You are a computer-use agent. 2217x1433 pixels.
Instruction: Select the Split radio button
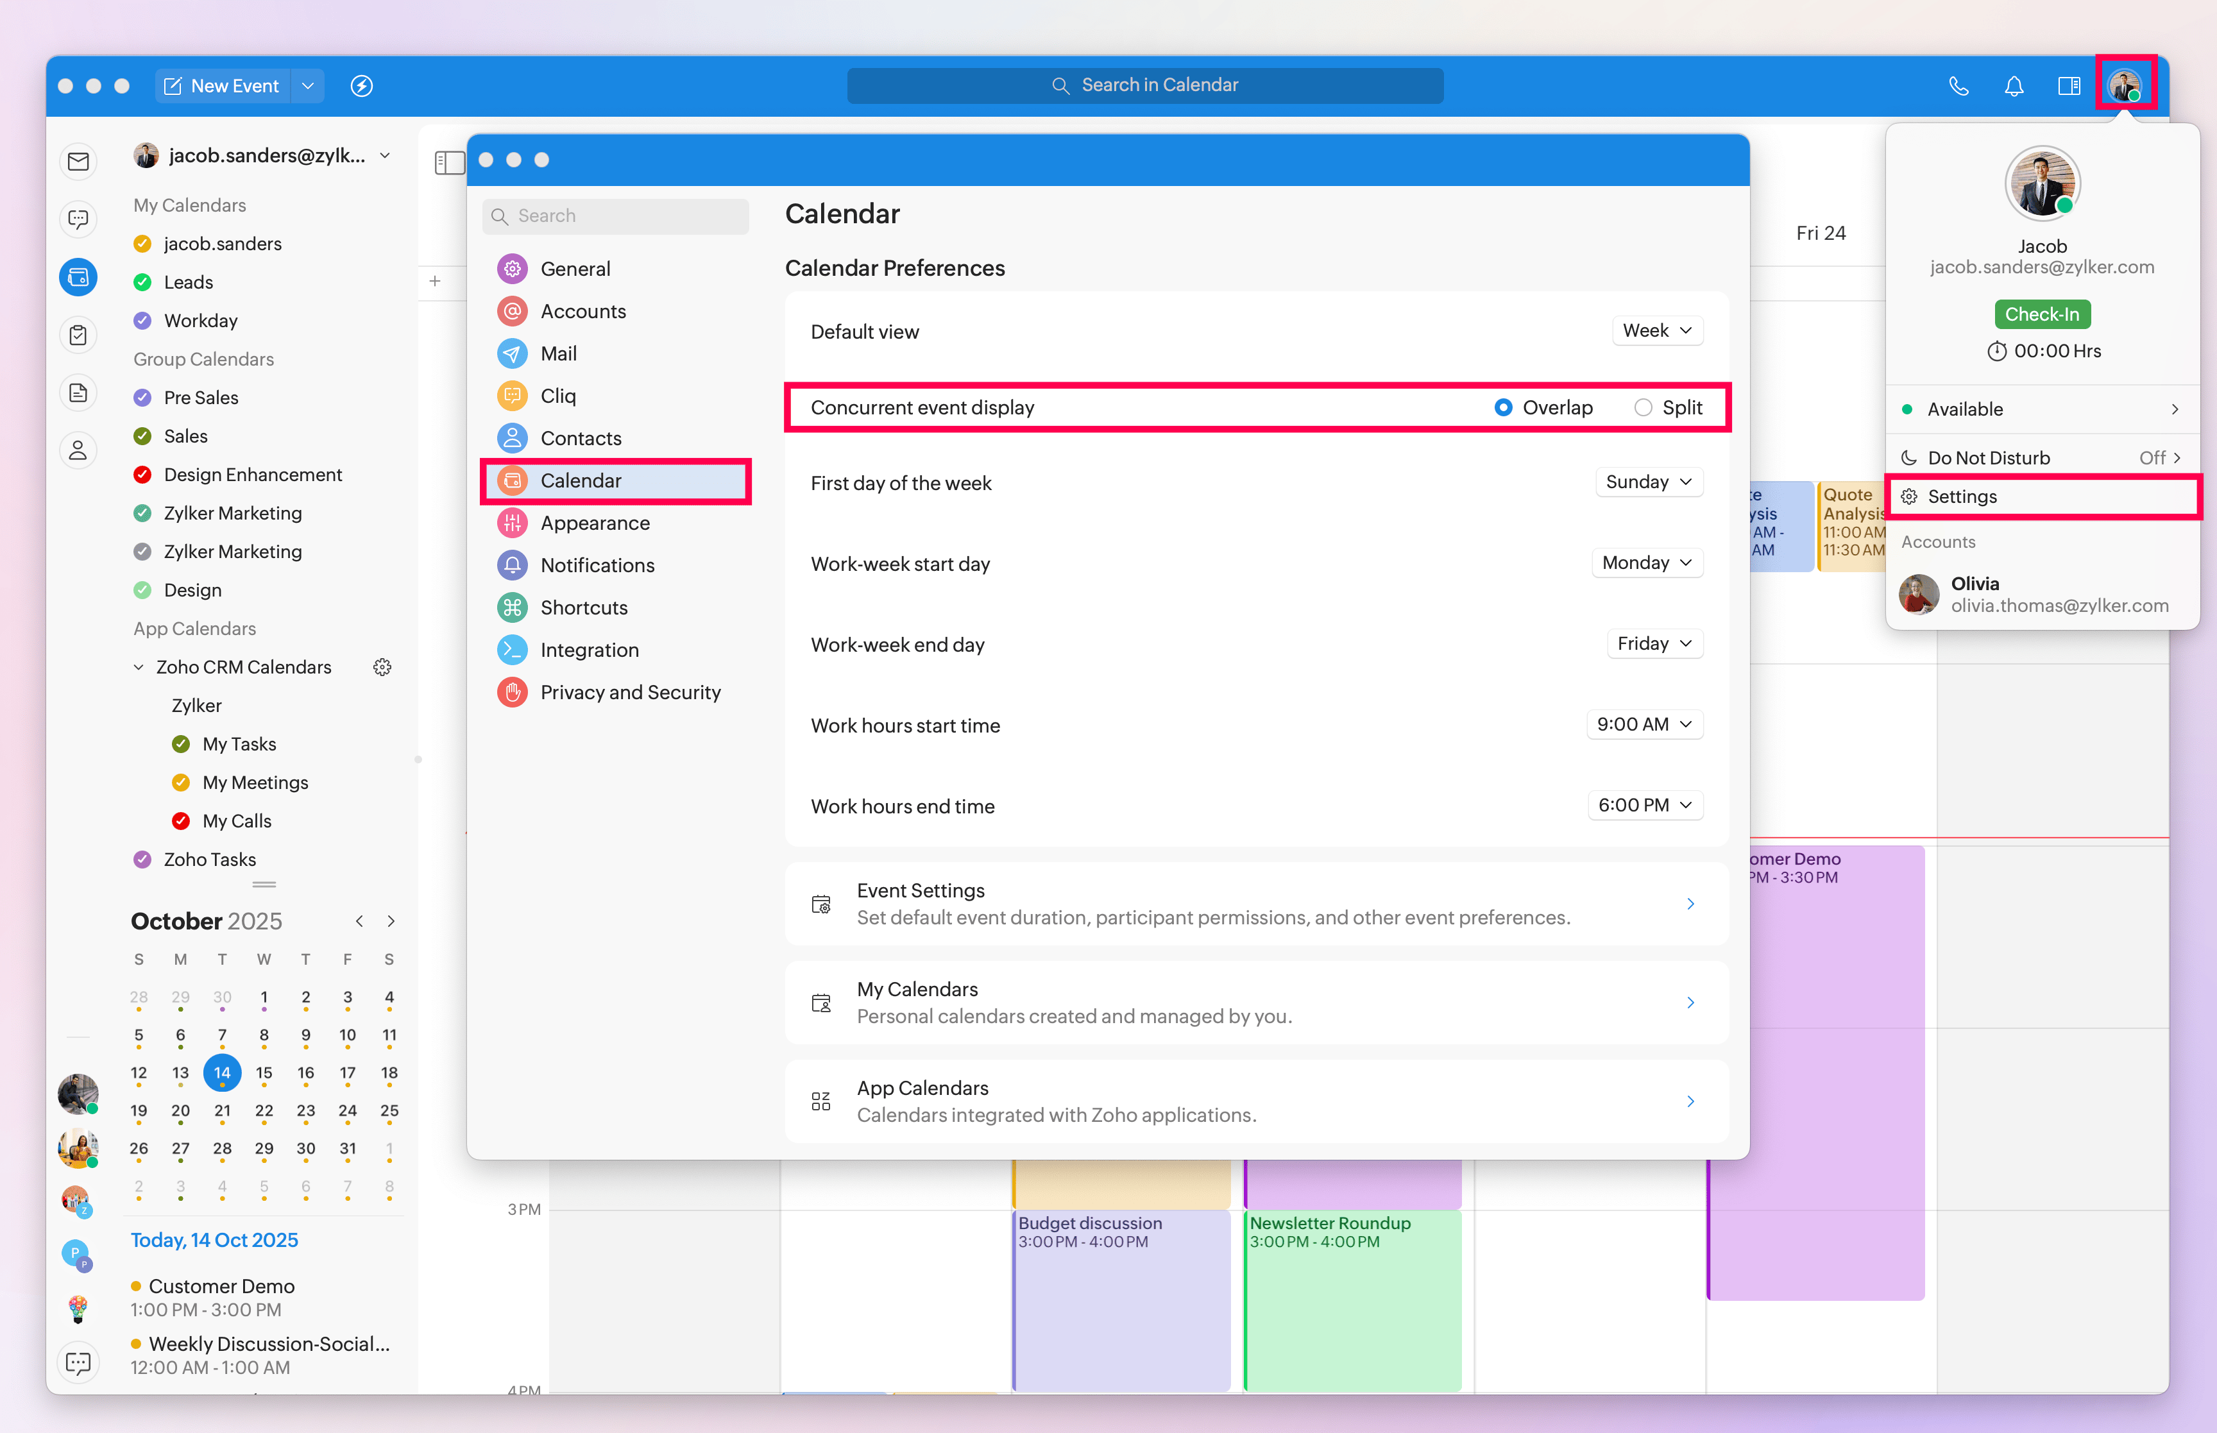click(1643, 407)
